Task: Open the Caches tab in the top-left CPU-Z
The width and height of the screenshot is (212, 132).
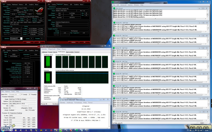Action: (x=9, y=4)
